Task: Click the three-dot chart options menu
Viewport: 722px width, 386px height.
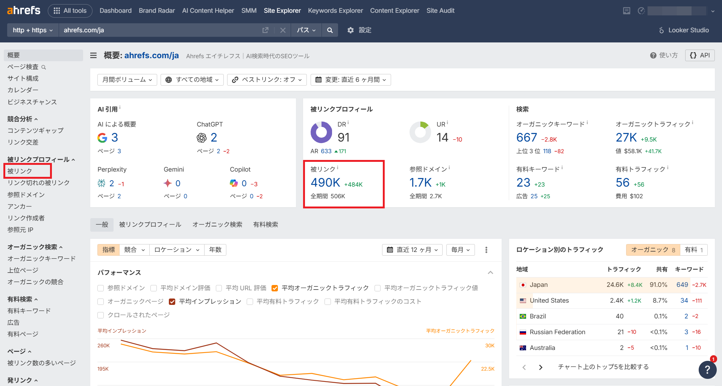Action: 486,250
